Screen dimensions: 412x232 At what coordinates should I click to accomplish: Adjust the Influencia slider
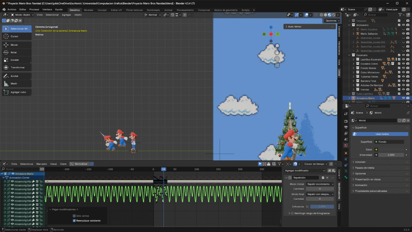(x=322, y=206)
